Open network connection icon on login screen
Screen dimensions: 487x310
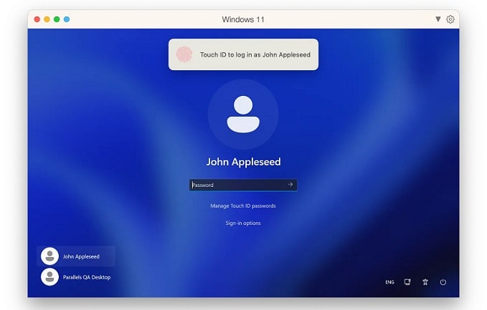click(407, 282)
